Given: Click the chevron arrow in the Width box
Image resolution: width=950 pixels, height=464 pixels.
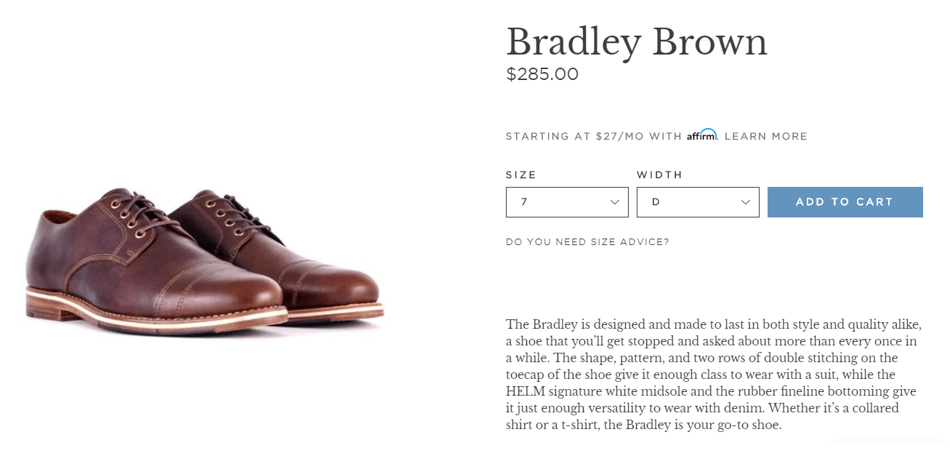Looking at the screenshot, I should point(745,202).
